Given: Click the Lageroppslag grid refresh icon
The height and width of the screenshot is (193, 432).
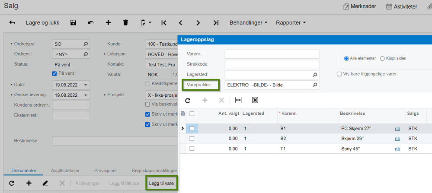Looking at the screenshot, I should (x=188, y=101).
